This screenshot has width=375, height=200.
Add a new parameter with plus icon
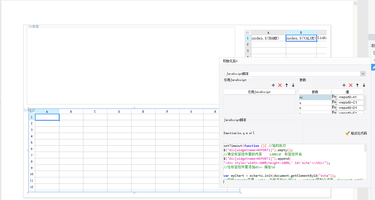point(344,85)
